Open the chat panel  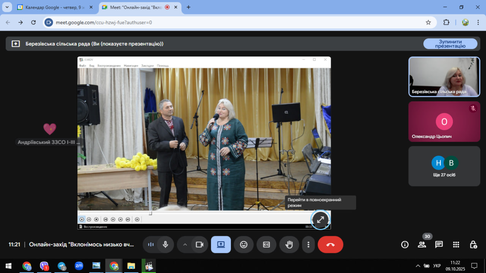coord(439,245)
